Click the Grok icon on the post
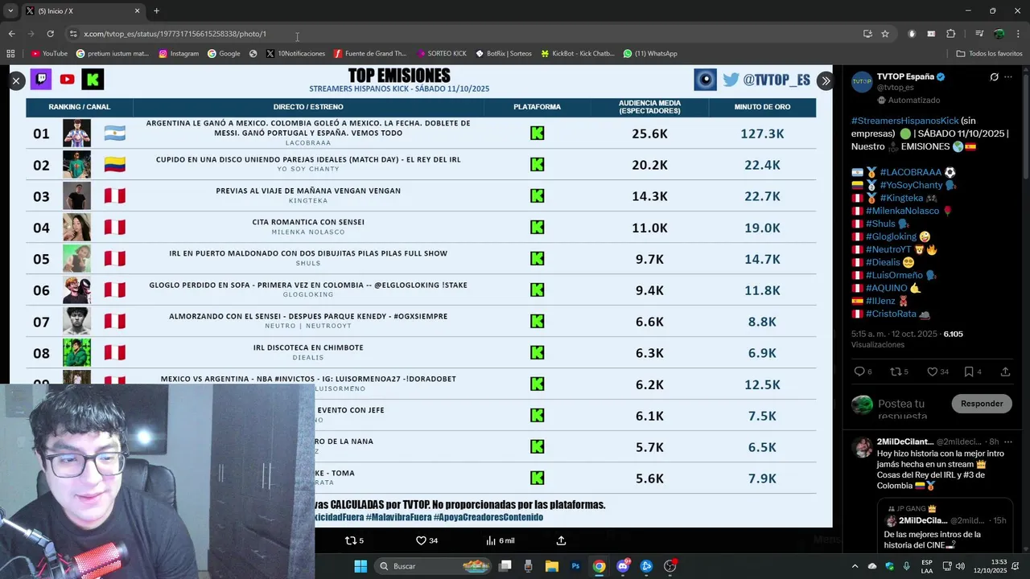Screen dimensions: 1030x579 pos(995,77)
